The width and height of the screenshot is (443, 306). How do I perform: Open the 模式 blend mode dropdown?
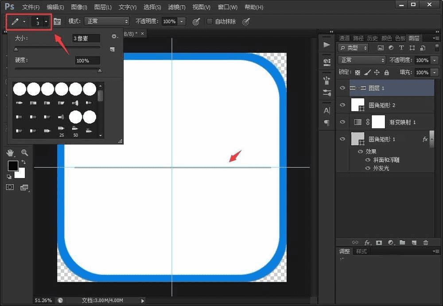point(107,21)
